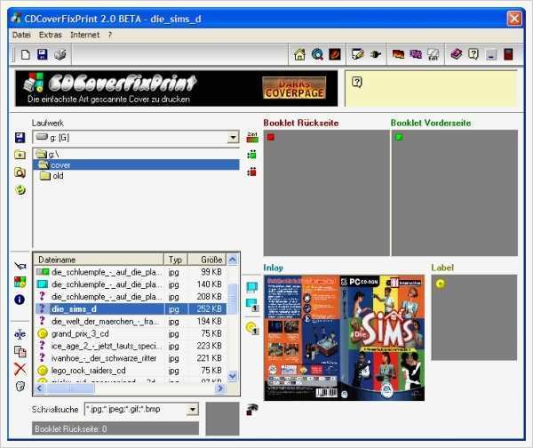Click the pencil and paper edit toolbar icon

pyautogui.click(x=358, y=54)
